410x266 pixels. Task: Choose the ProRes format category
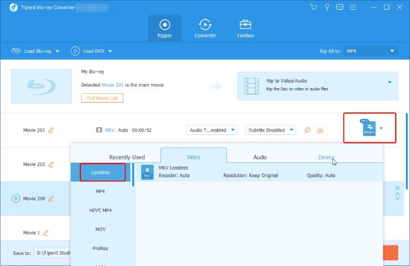100,248
